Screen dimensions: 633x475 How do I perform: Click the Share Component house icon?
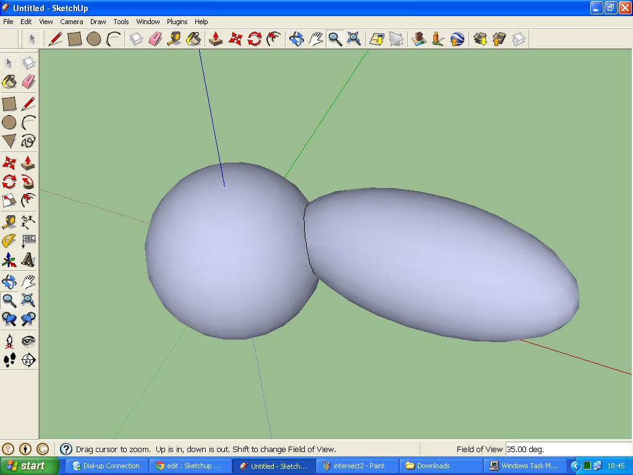[x=519, y=39]
